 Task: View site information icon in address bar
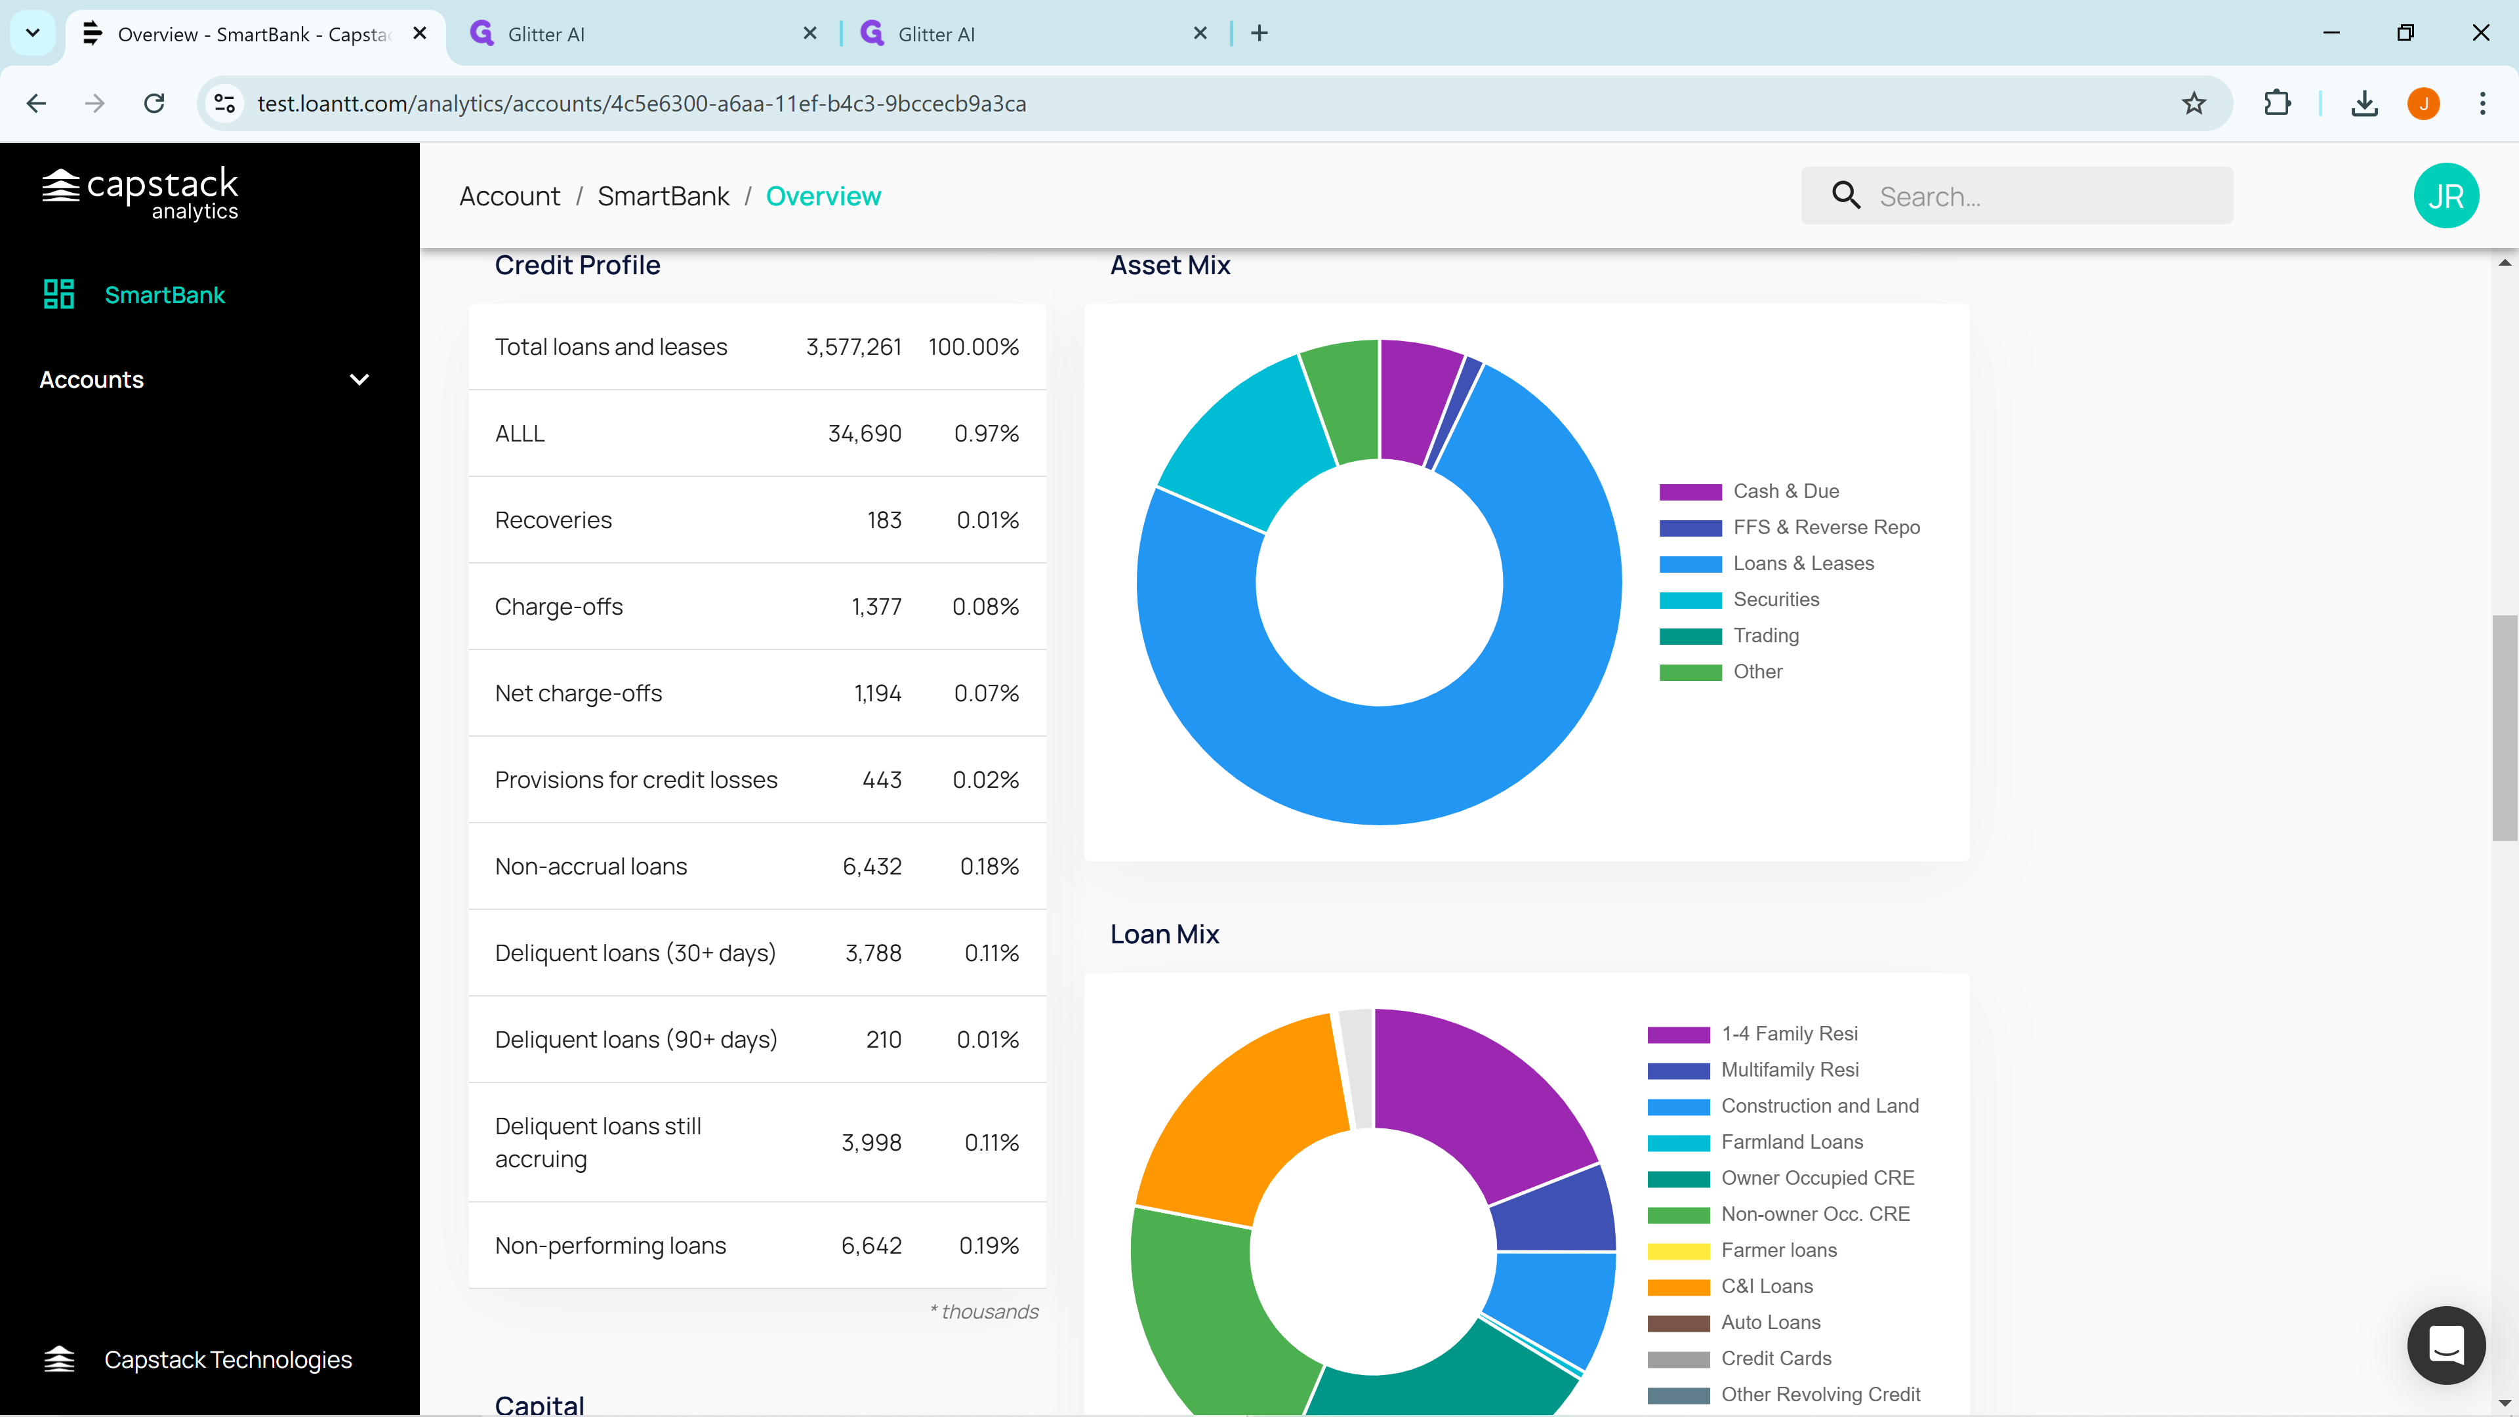coord(224,104)
